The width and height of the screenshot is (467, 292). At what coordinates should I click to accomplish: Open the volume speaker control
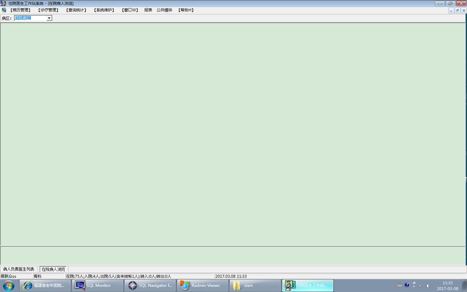click(x=428, y=286)
